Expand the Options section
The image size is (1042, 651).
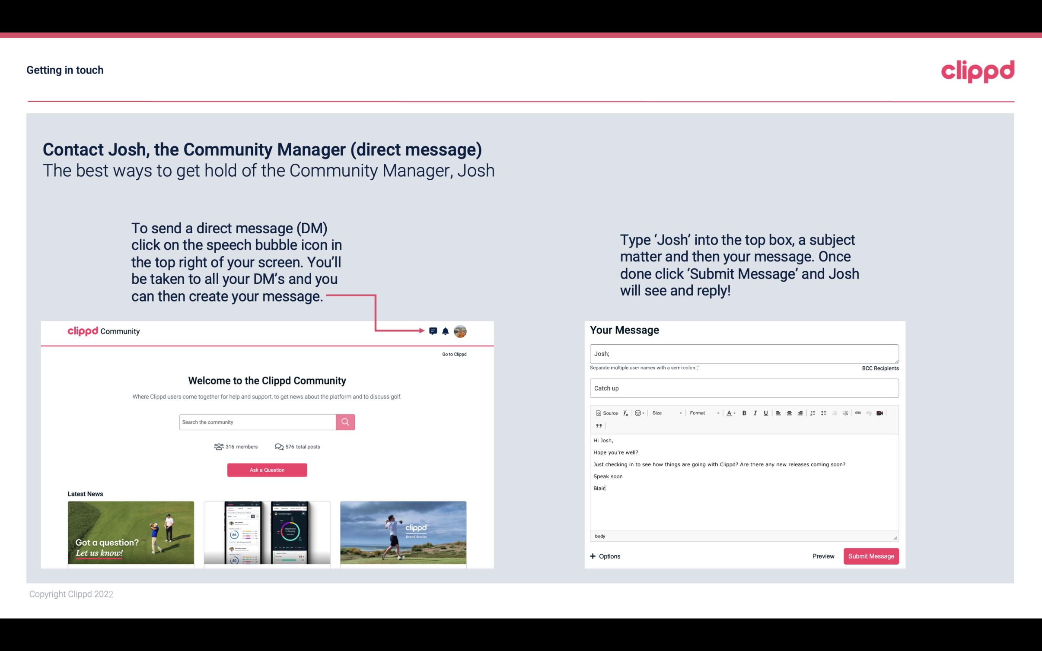click(604, 556)
